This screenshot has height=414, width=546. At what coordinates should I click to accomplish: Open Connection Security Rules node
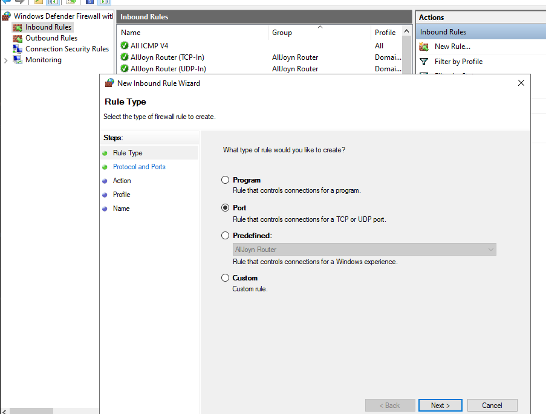[x=67, y=49]
